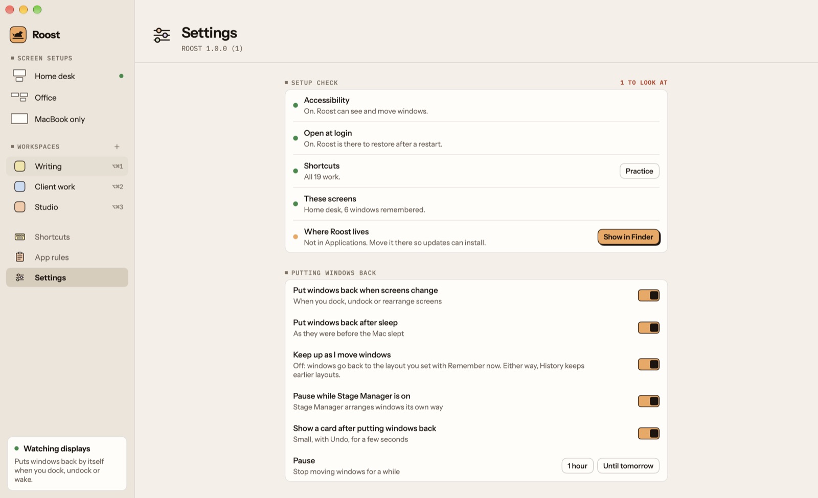Open the Studio workspace
The image size is (818, 498).
pos(67,207)
